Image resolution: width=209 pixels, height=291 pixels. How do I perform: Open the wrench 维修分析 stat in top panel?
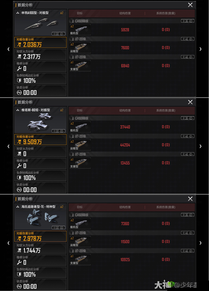[41, 67]
